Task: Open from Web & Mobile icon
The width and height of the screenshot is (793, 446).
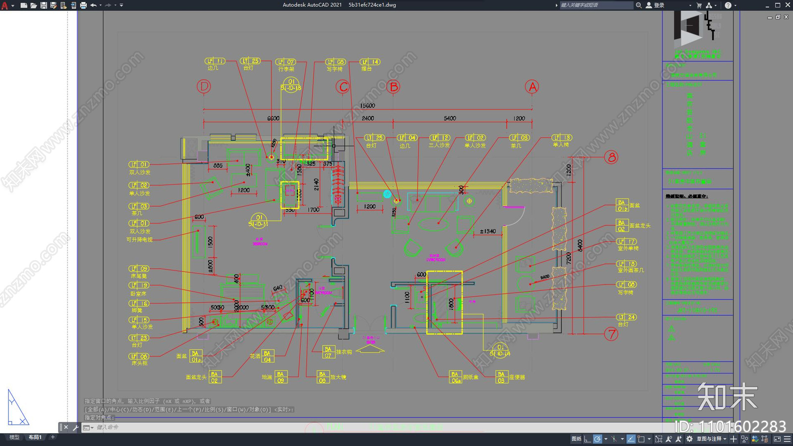Action: [x=63, y=5]
